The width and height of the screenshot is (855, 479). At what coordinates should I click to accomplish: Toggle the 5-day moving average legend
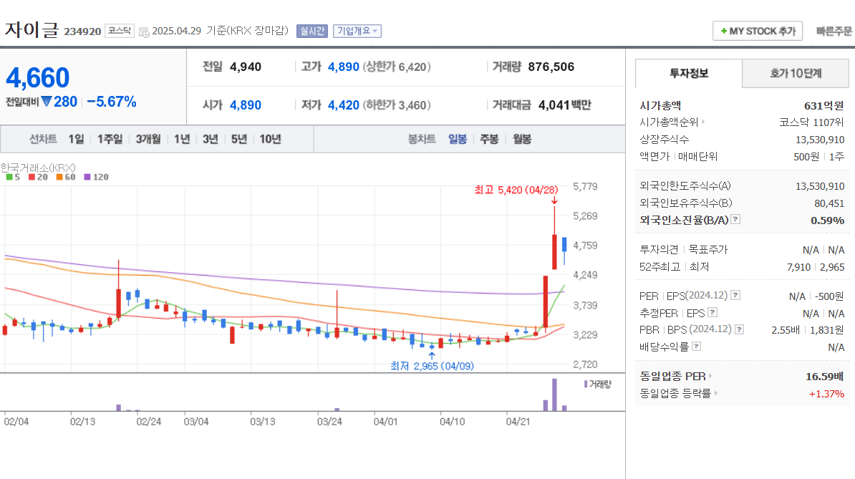(12, 176)
